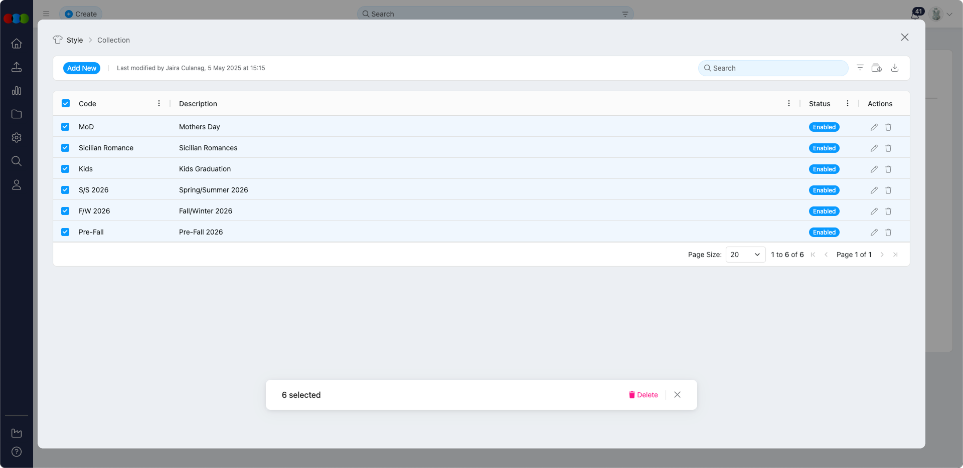Delete the Kids Graduation row via trash icon
The height and width of the screenshot is (468, 963).
(x=888, y=169)
